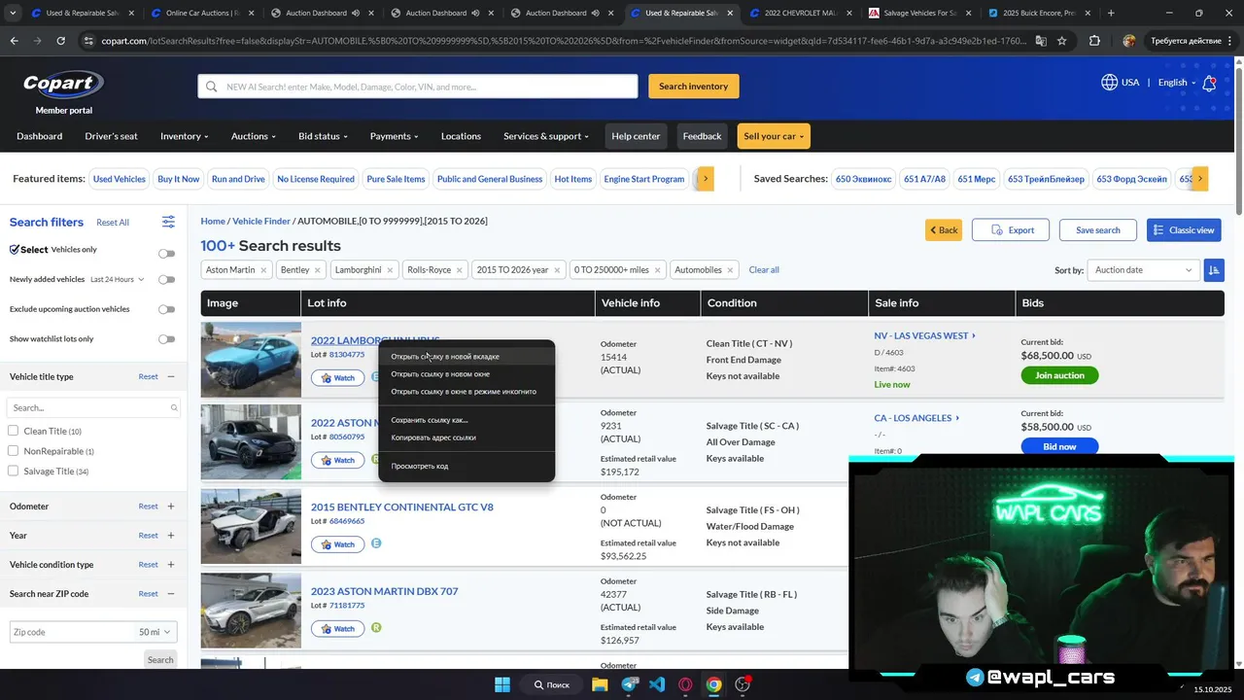Open new browser tab with plus

1111,13
